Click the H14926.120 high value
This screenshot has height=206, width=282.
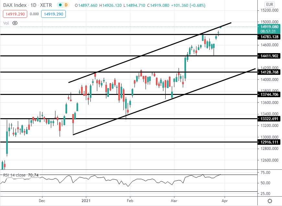[111, 5]
